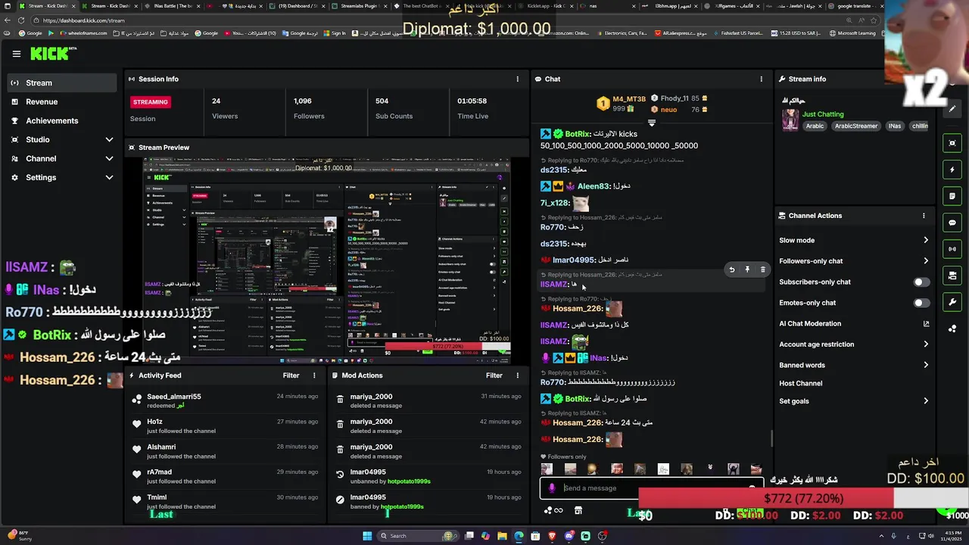Click the wrench icon in right sidebar
This screenshot has height=545, width=969.
click(952, 302)
